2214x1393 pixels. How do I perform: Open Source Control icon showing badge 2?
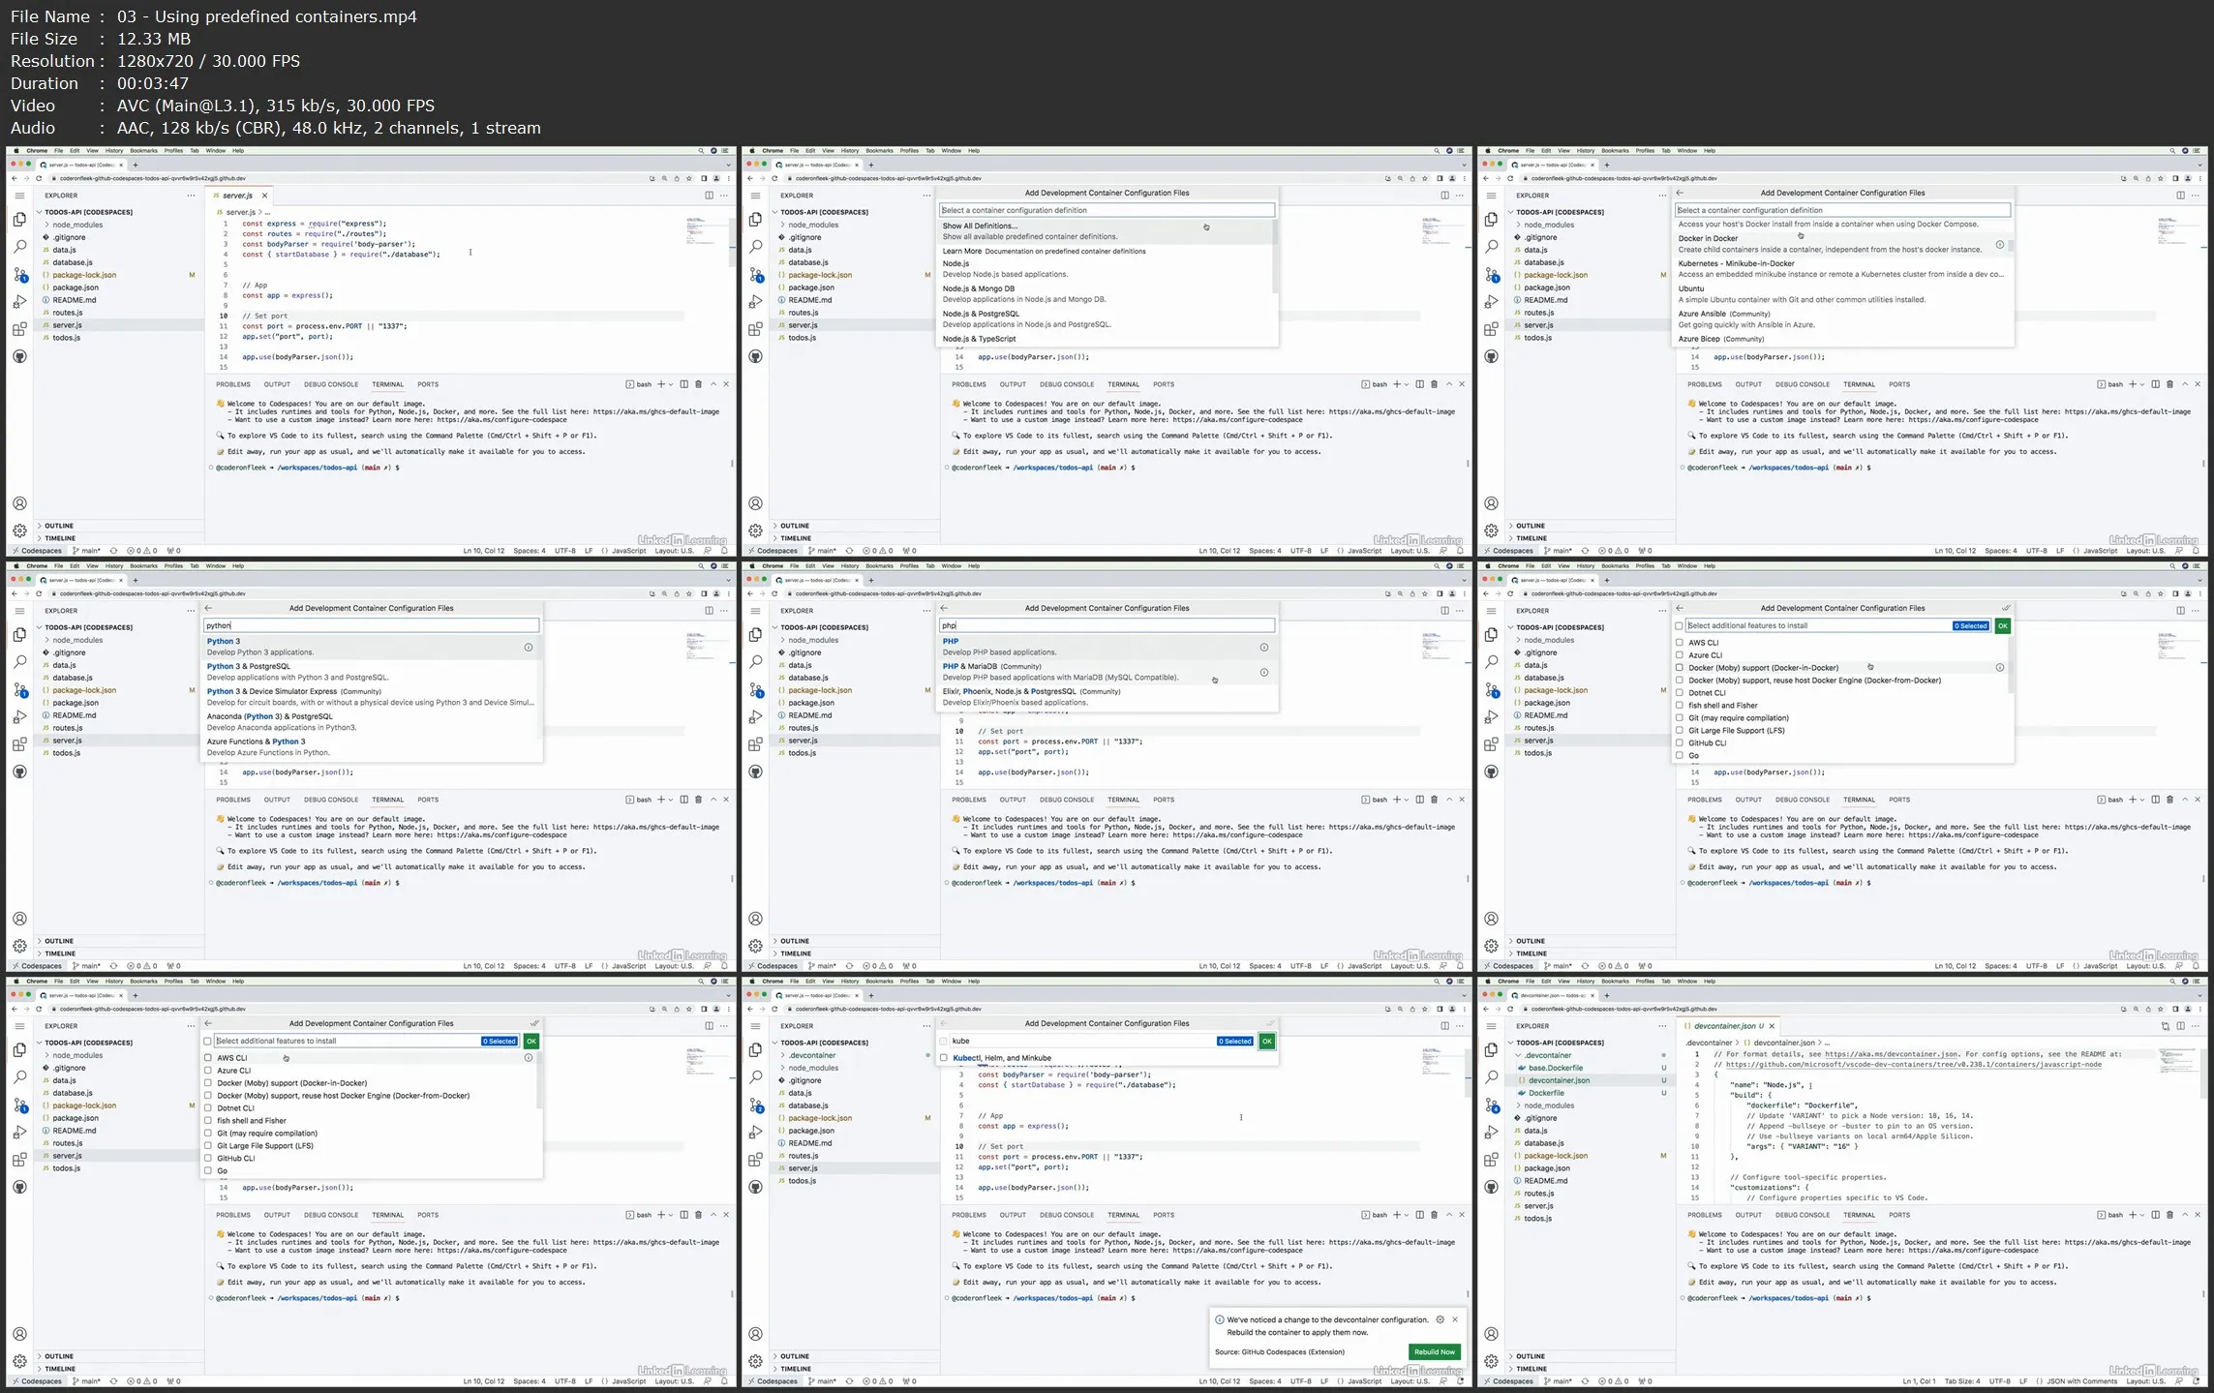[756, 1105]
